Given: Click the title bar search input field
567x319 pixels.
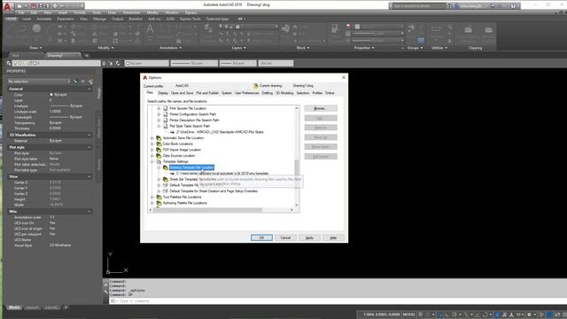Looking at the screenshot, I should pos(419,6).
